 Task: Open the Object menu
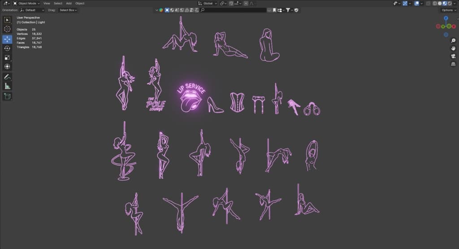point(80,3)
